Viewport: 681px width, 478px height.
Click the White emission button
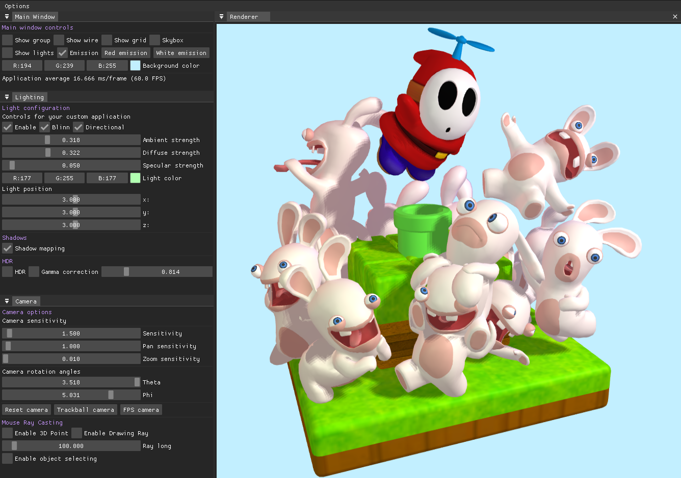[181, 53]
